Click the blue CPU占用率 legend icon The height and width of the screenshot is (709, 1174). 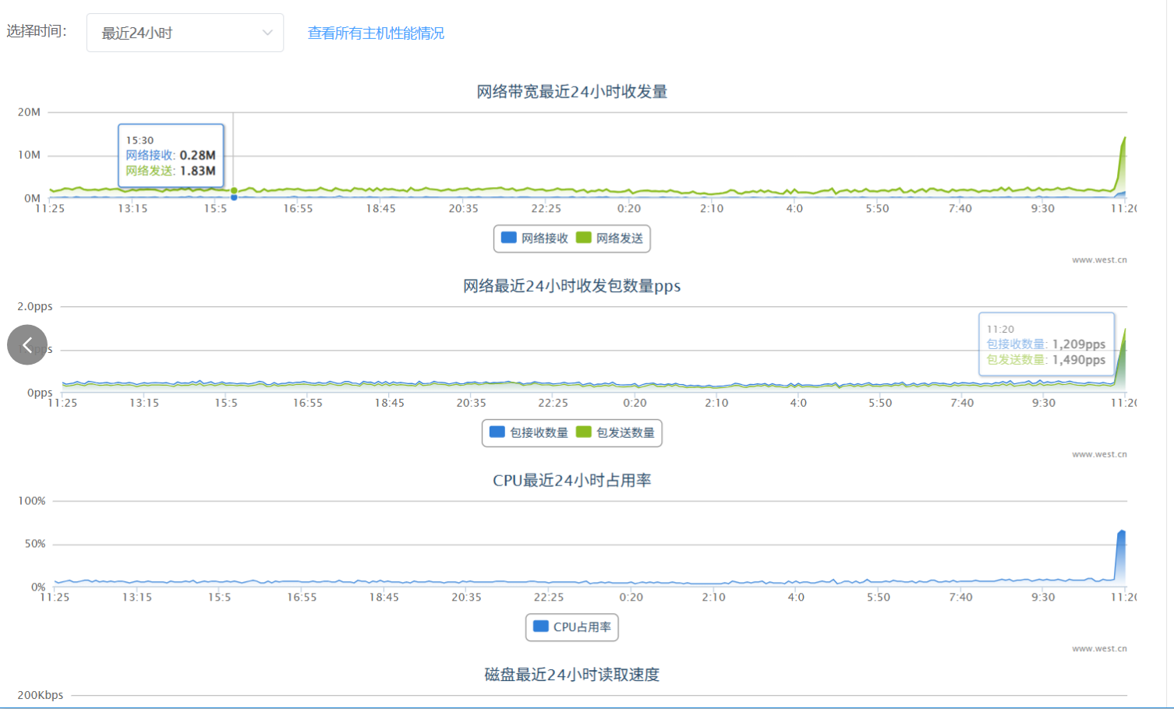tap(540, 626)
